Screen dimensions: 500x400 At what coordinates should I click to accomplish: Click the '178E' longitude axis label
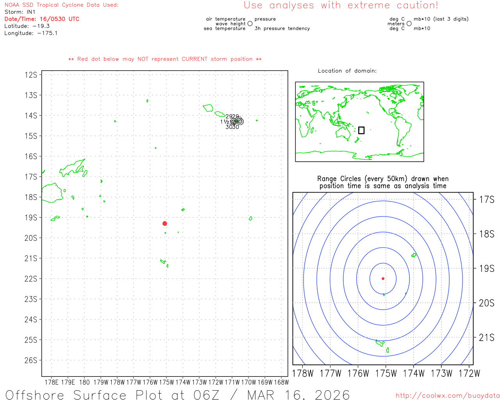(x=52, y=382)
